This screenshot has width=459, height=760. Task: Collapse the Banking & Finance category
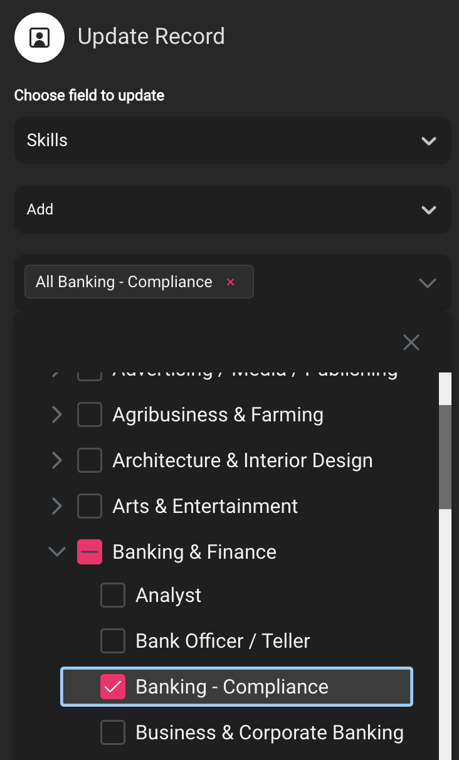click(x=56, y=551)
